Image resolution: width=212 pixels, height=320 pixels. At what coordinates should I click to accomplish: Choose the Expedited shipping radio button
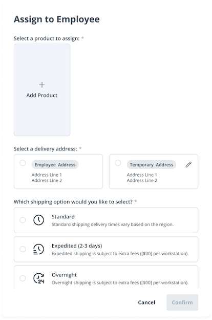pos(23,249)
